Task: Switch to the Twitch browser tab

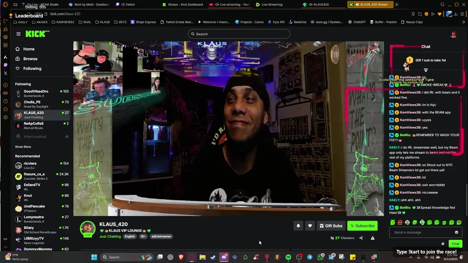Action: point(125,4)
